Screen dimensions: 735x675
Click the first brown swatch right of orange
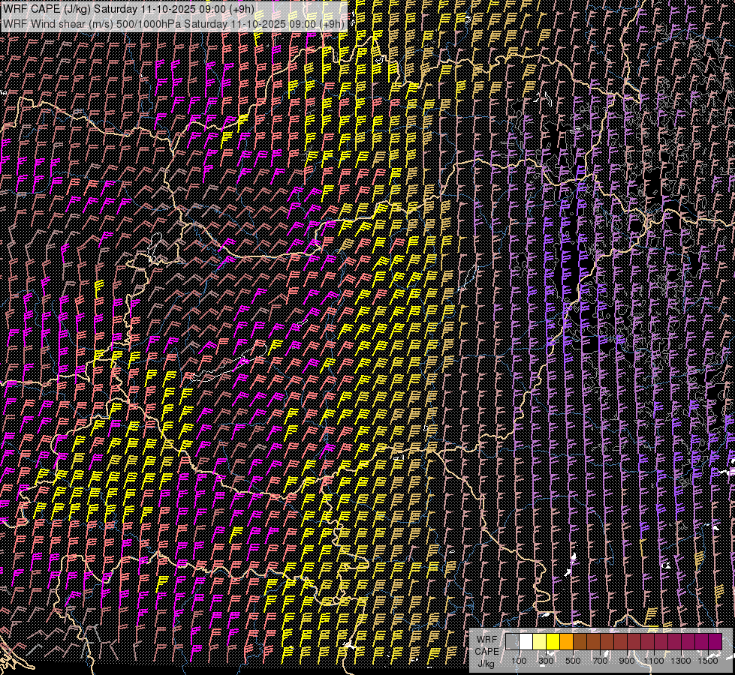[x=580, y=642]
